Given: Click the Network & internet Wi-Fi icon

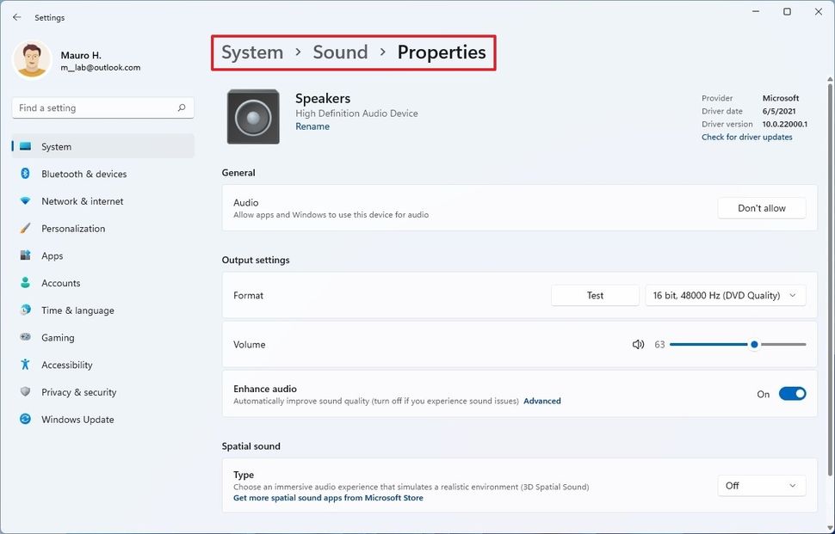Looking at the screenshot, I should click(x=25, y=201).
